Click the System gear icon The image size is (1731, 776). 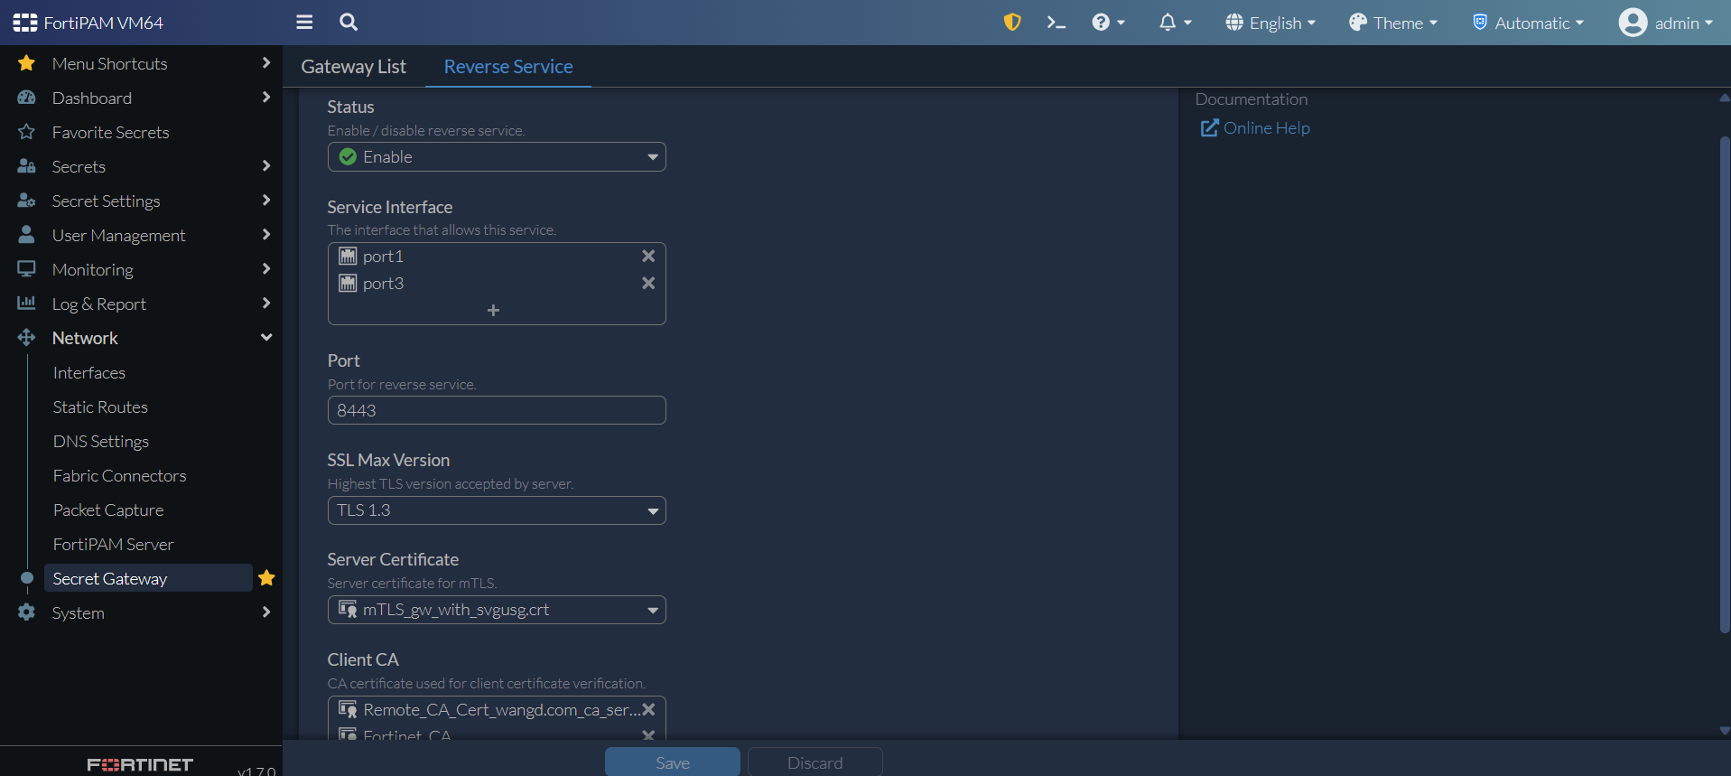tap(26, 612)
